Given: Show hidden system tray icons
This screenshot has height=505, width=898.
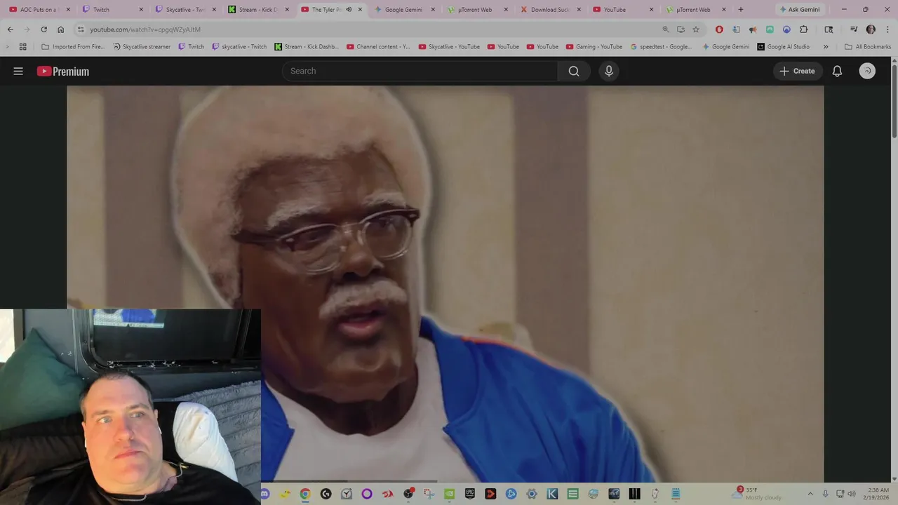Looking at the screenshot, I should click(x=810, y=494).
